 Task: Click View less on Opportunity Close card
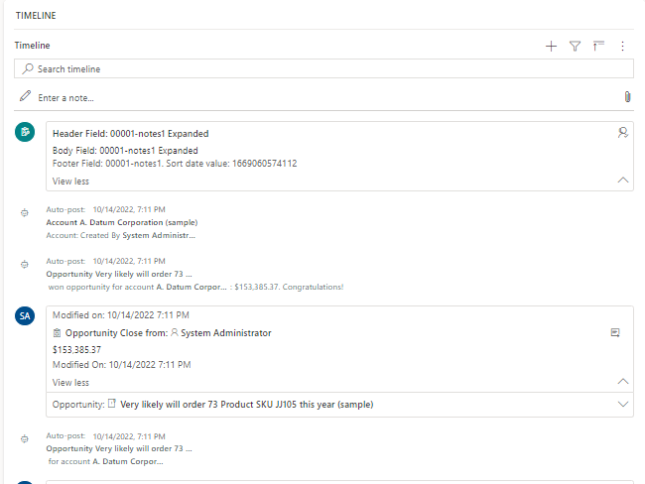point(70,382)
